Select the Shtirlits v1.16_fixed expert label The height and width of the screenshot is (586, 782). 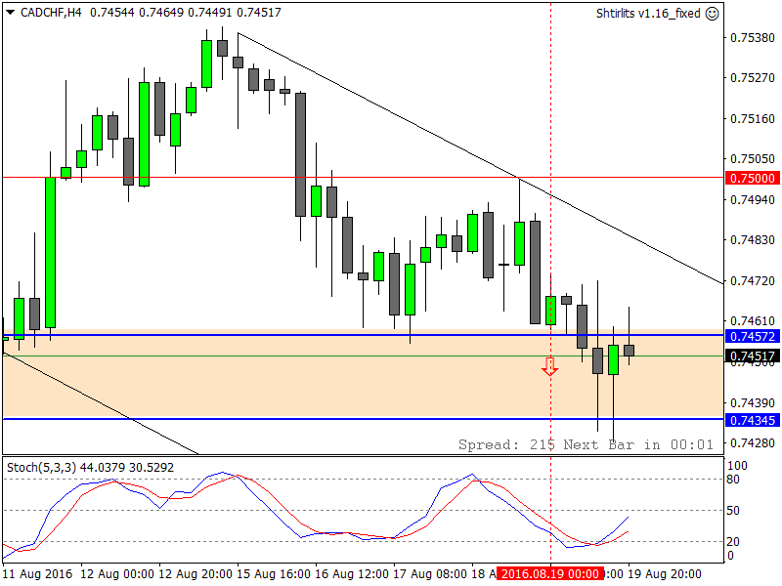coord(648,14)
